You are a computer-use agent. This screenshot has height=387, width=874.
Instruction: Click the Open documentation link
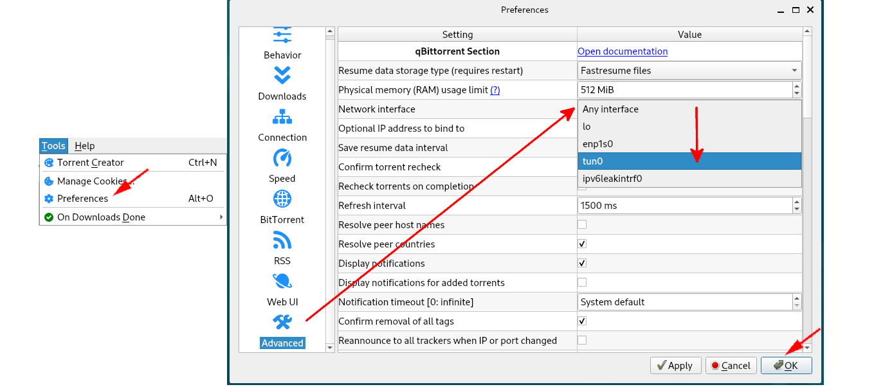pos(623,51)
